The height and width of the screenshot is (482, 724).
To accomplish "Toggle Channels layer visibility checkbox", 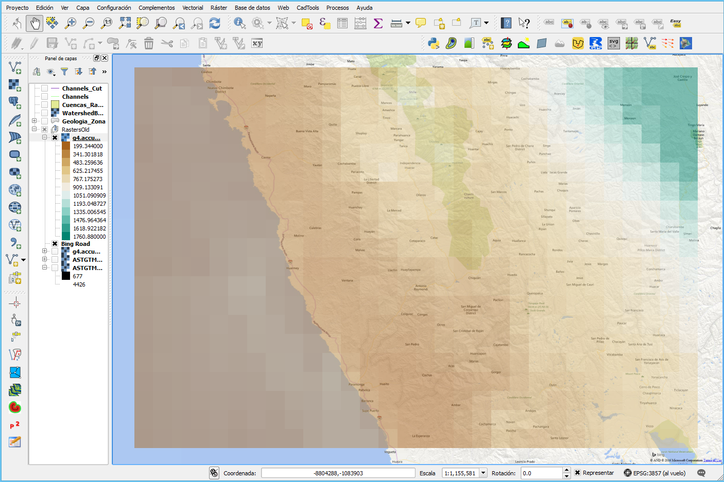I will (x=45, y=97).
